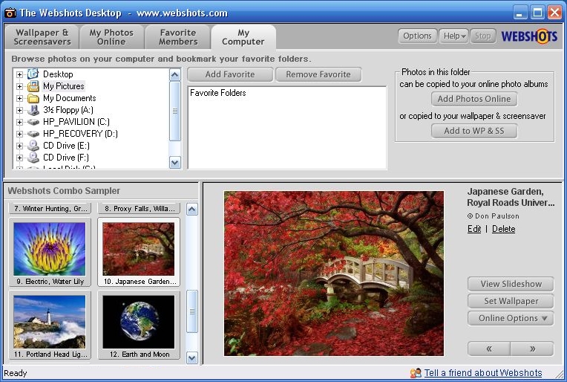567x382 pixels.
Task: Click 'Favorite Folders' list entry
Action: [x=218, y=93]
